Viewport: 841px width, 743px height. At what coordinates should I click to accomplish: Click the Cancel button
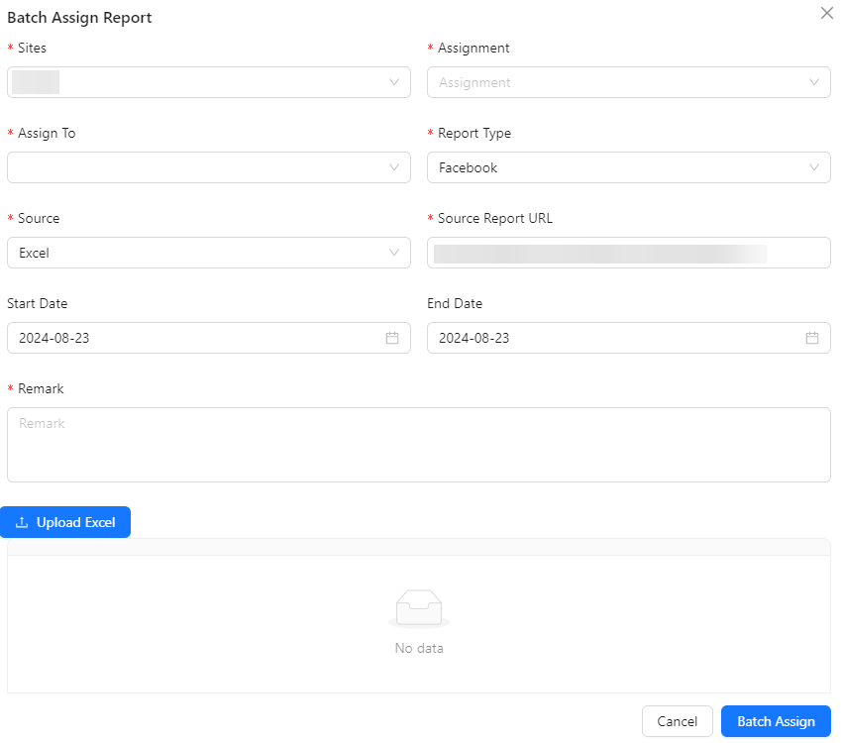[677, 721]
